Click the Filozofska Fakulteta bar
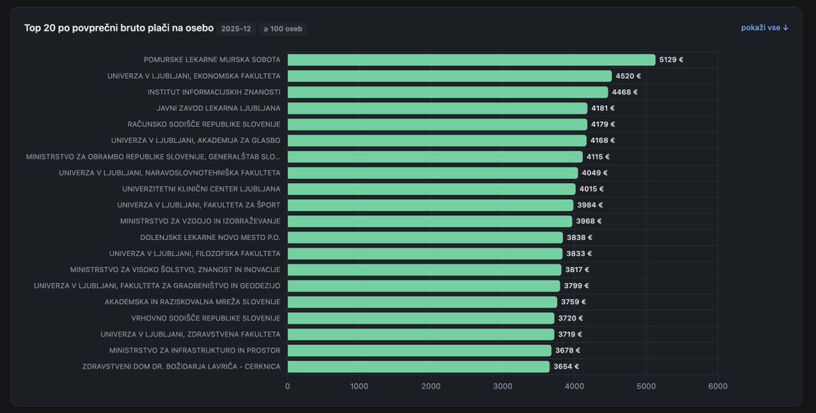 [425, 254]
